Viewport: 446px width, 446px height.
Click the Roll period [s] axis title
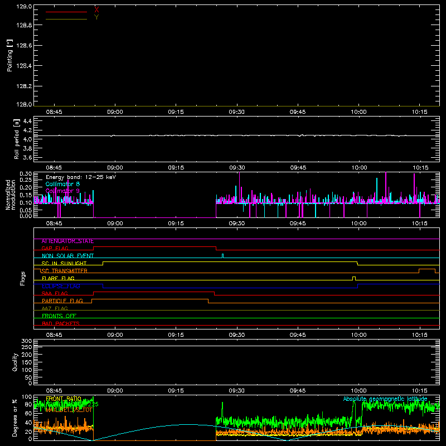pyautogui.click(x=17, y=139)
